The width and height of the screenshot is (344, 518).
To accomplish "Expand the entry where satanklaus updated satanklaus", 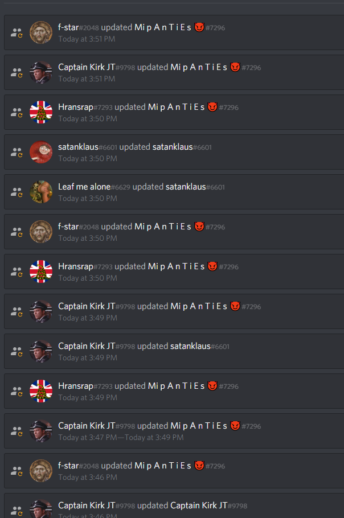I will point(174,152).
